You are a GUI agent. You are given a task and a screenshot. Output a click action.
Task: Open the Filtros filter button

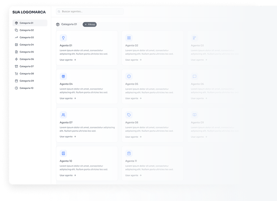90,24
